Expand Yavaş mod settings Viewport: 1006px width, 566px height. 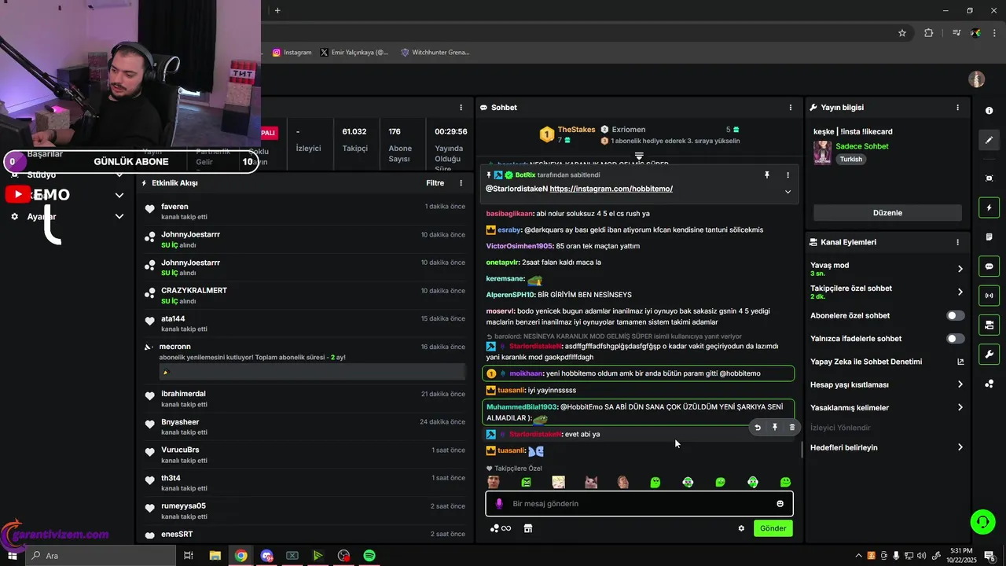click(960, 269)
